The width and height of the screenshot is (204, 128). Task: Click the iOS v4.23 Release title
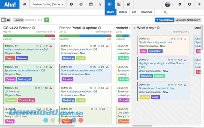(17, 28)
